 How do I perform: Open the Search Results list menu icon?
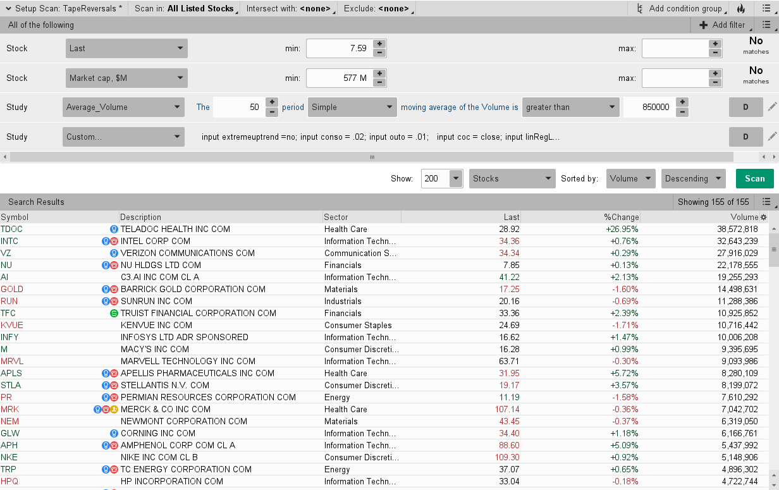coord(766,202)
